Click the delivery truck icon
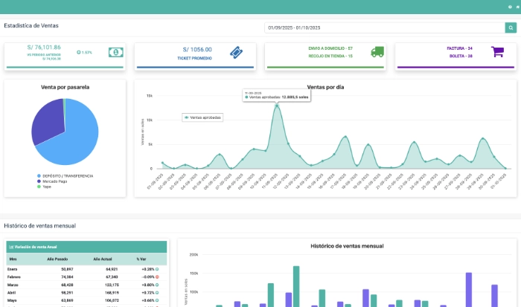Screen dimensions: 521x307 click(x=377, y=52)
